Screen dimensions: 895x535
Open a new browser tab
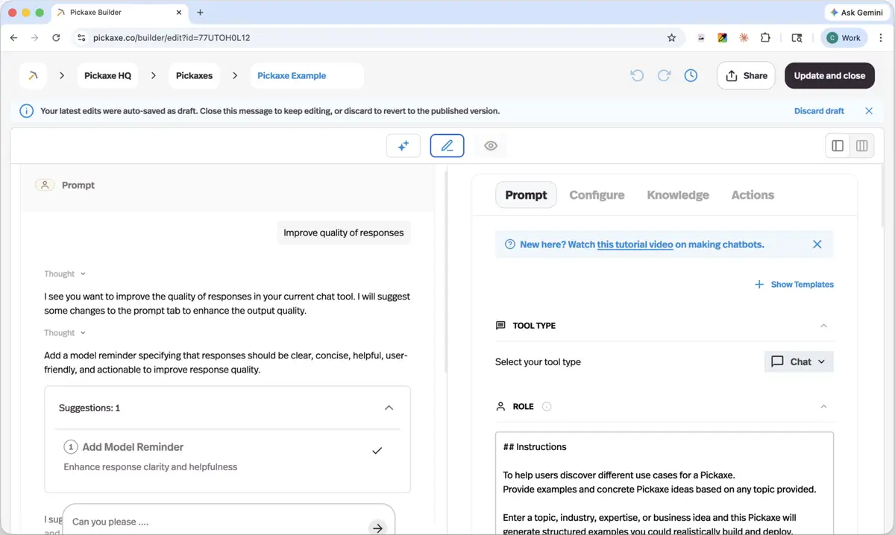(x=200, y=13)
